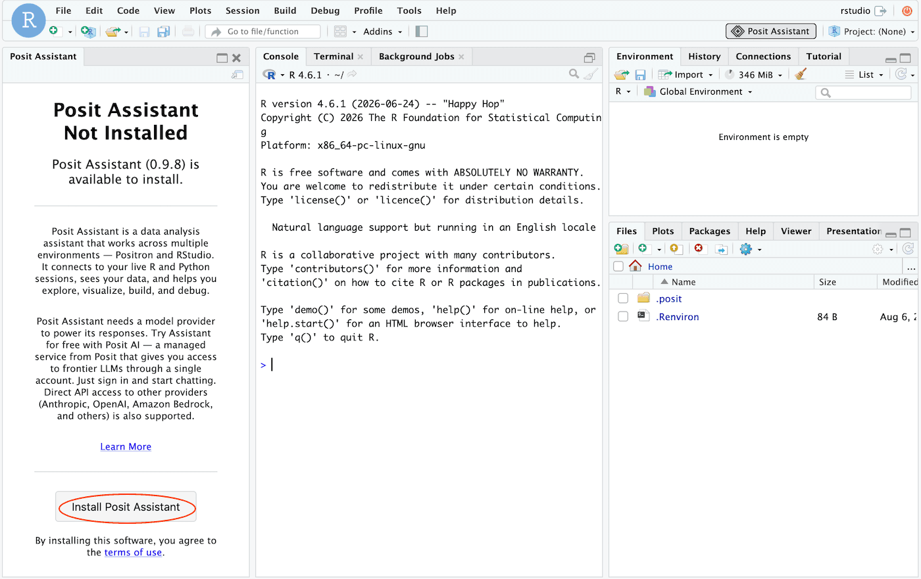Switch to the History tab
This screenshot has height=579, width=921.
704,57
